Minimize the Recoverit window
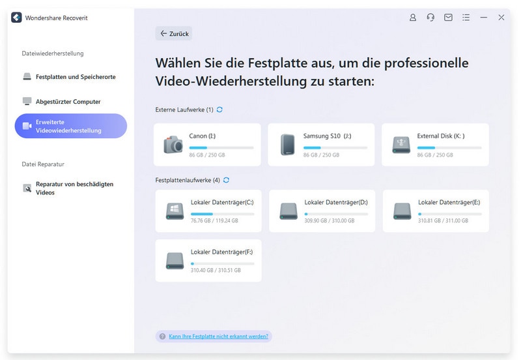521x360 pixels. (x=484, y=18)
